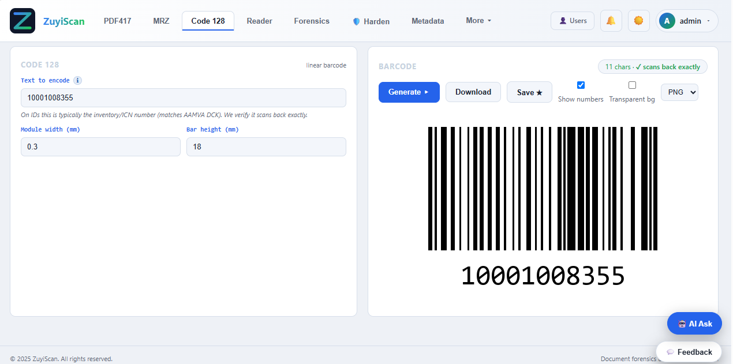
Task: Click the Bar height input
Action: (266, 147)
